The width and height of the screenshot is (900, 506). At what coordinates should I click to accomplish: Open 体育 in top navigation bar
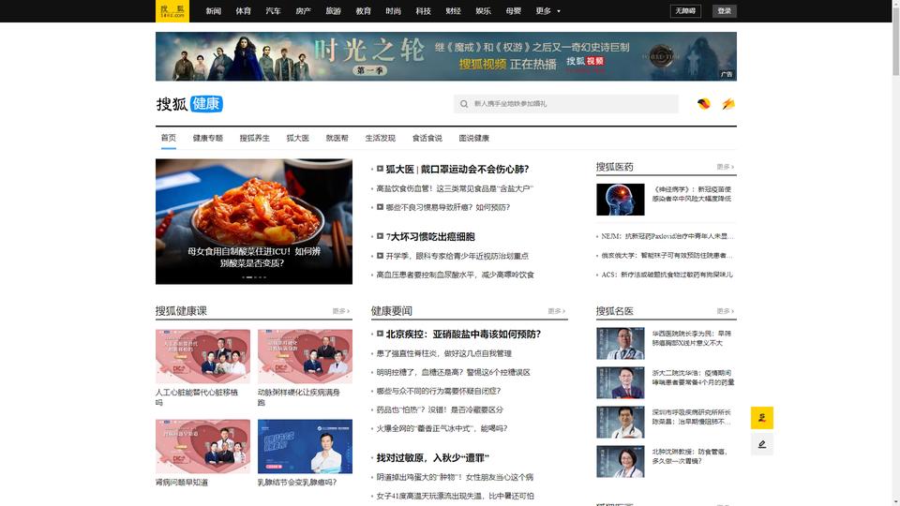(243, 11)
